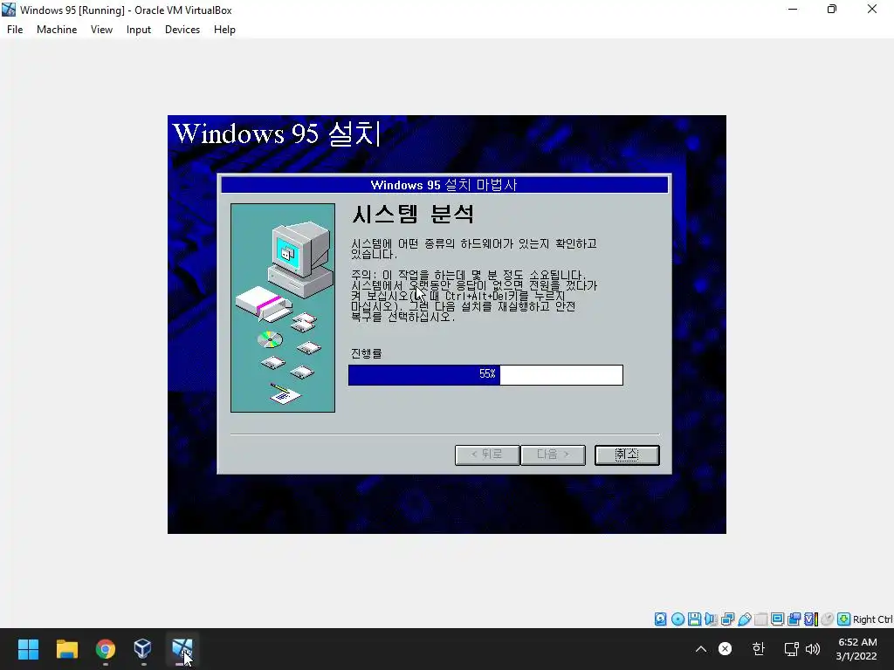894x670 pixels.
Task: Minimize the VirtualBox window
Action: click(793, 9)
